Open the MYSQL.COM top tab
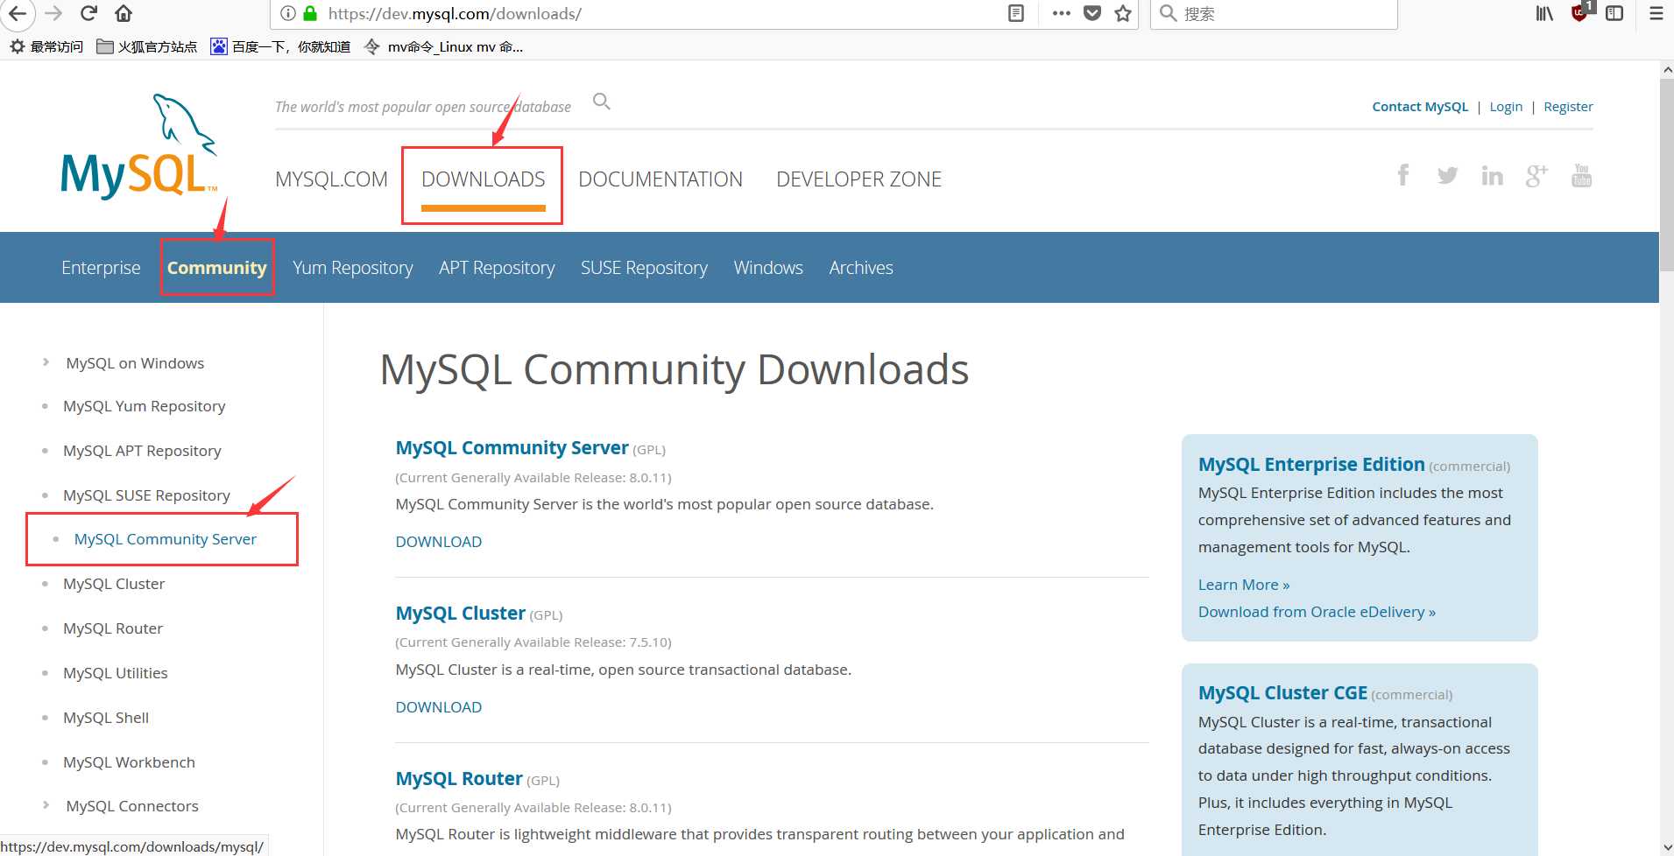1674x856 pixels. (331, 179)
